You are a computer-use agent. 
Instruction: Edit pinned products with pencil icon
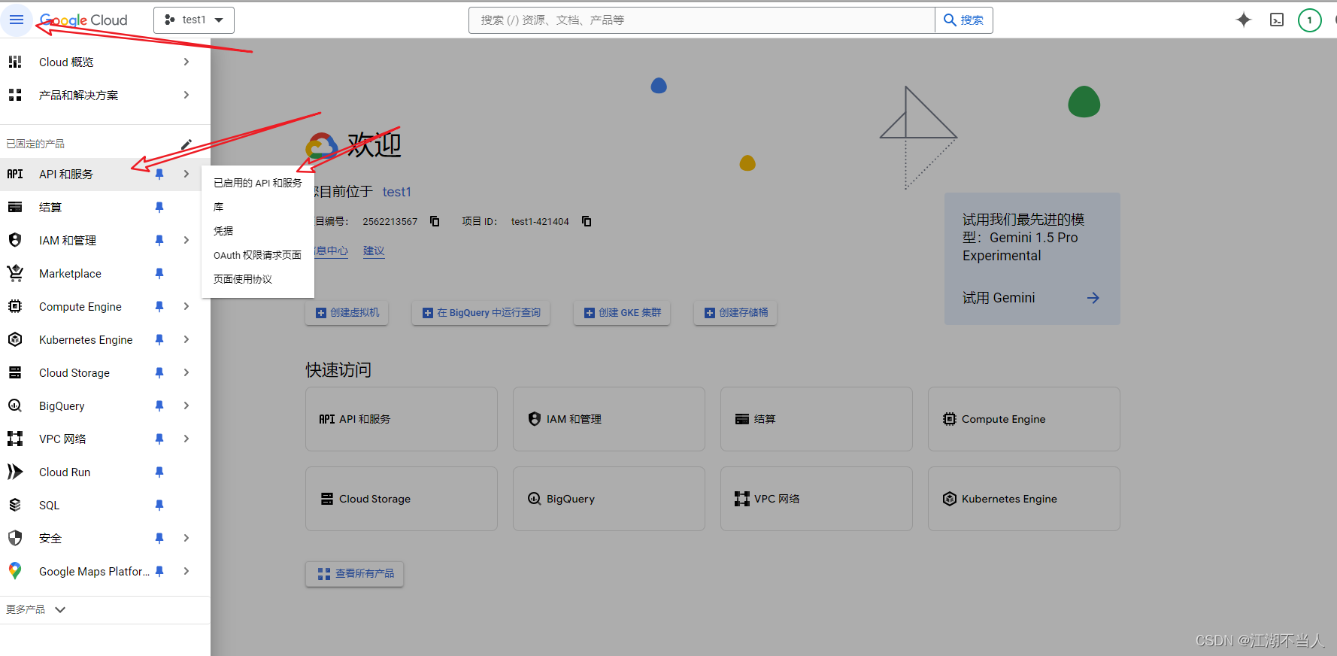pos(186,144)
